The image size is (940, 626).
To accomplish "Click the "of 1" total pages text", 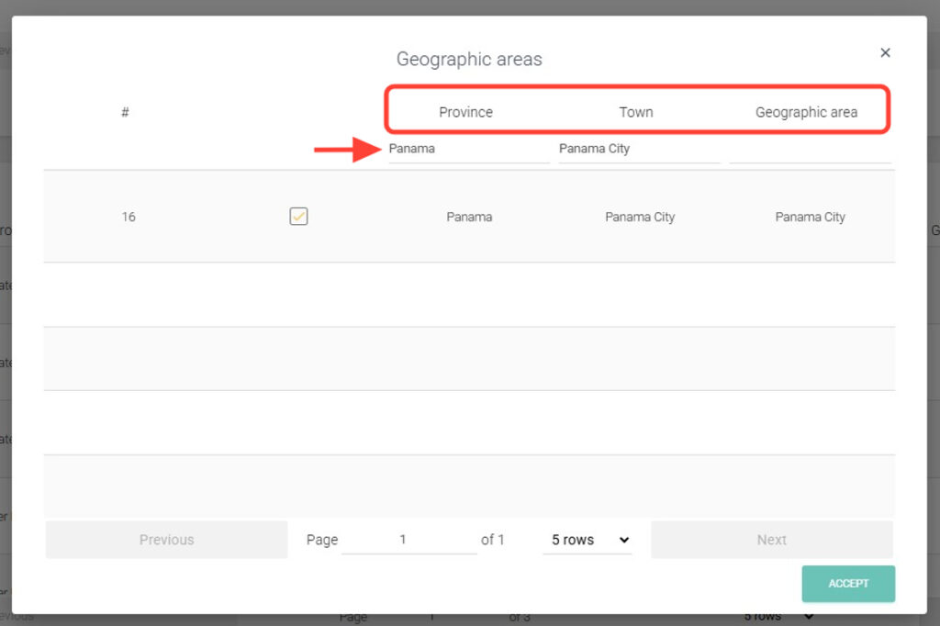I will (493, 540).
